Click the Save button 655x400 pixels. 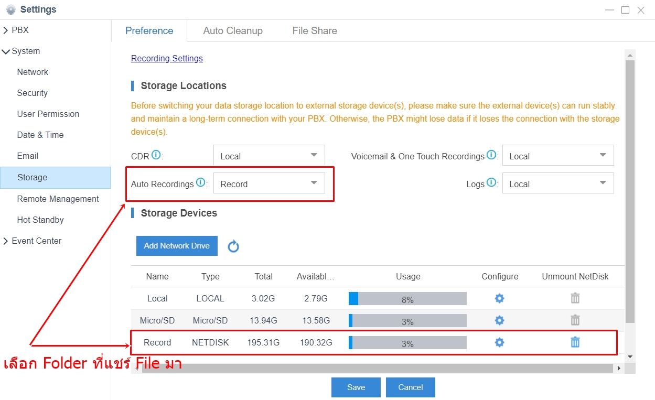(356, 387)
